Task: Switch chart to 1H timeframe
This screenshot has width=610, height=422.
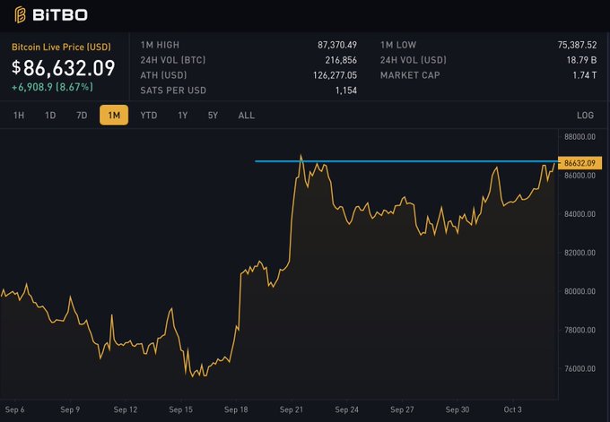Action: point(19,116)
